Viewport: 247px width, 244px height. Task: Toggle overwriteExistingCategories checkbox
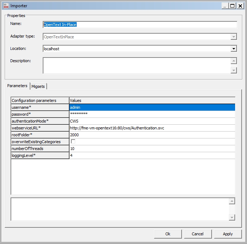point(73,142)
